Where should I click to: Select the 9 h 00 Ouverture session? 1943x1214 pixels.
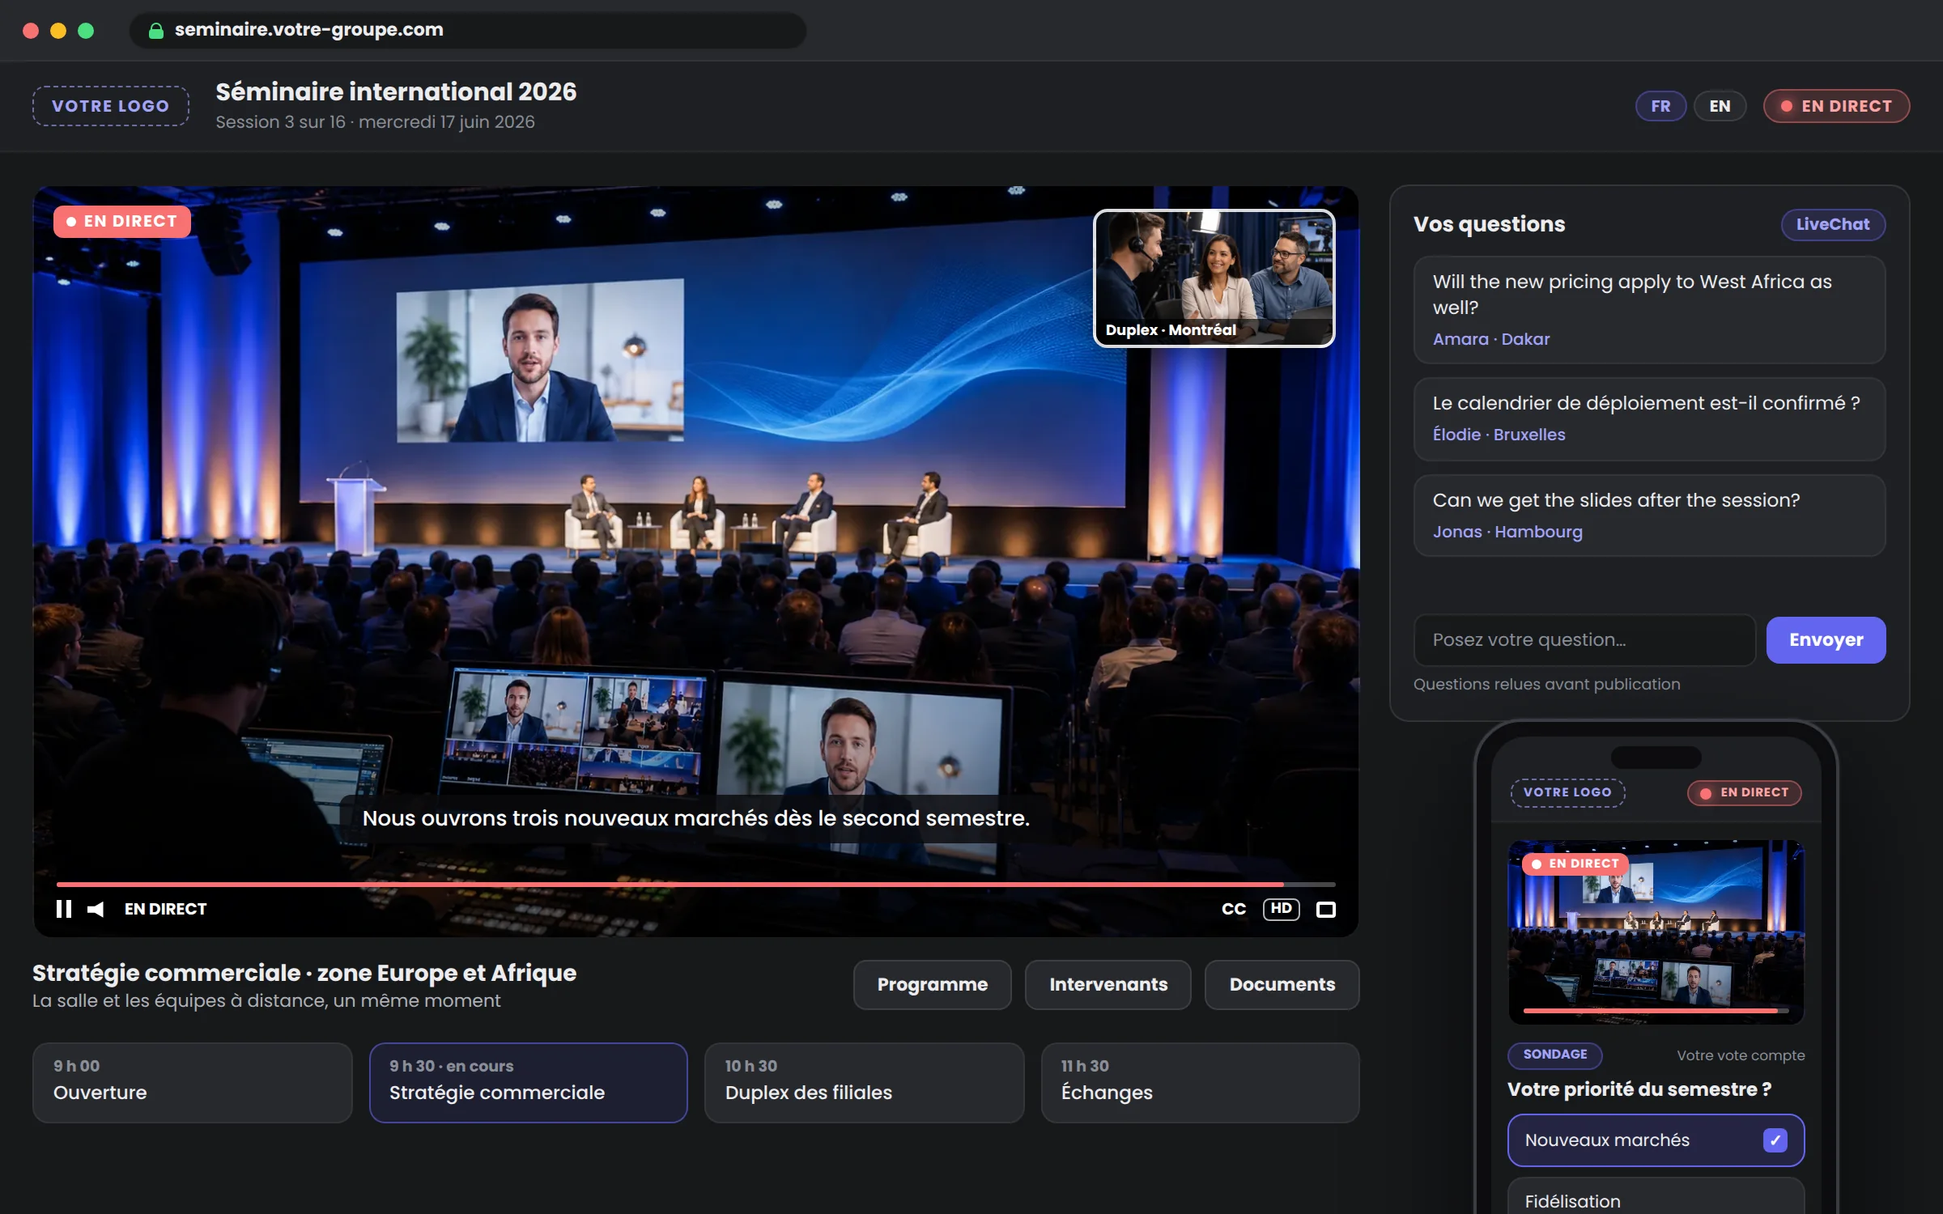point(193,1082)
